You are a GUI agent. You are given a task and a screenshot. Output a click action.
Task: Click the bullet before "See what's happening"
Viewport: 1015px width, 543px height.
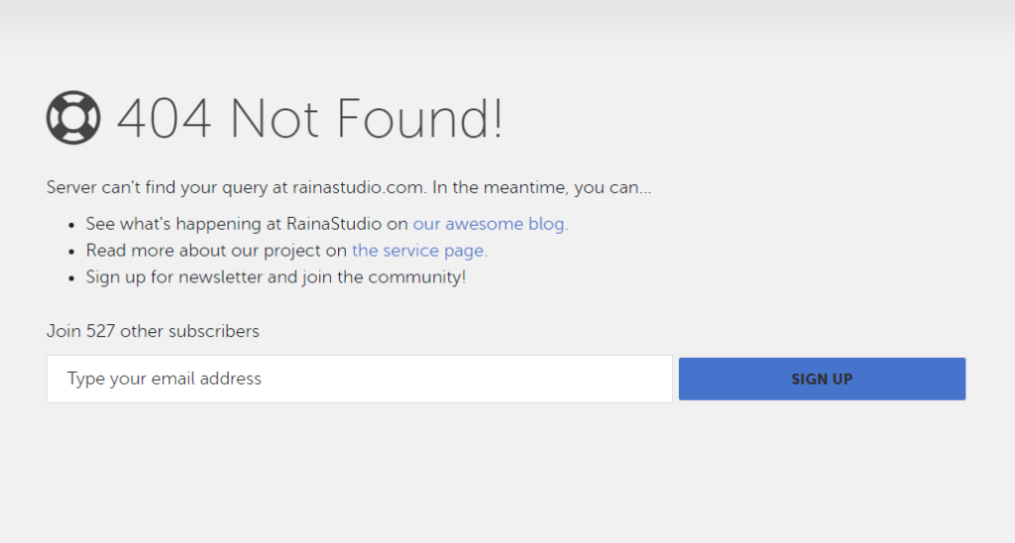71,225
